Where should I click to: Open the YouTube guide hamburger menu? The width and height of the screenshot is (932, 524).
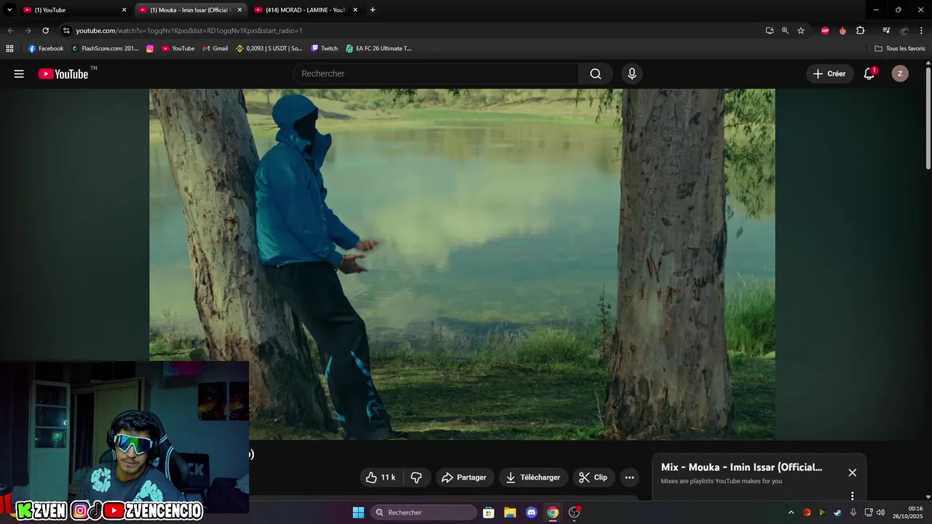[x=19, y=74]
